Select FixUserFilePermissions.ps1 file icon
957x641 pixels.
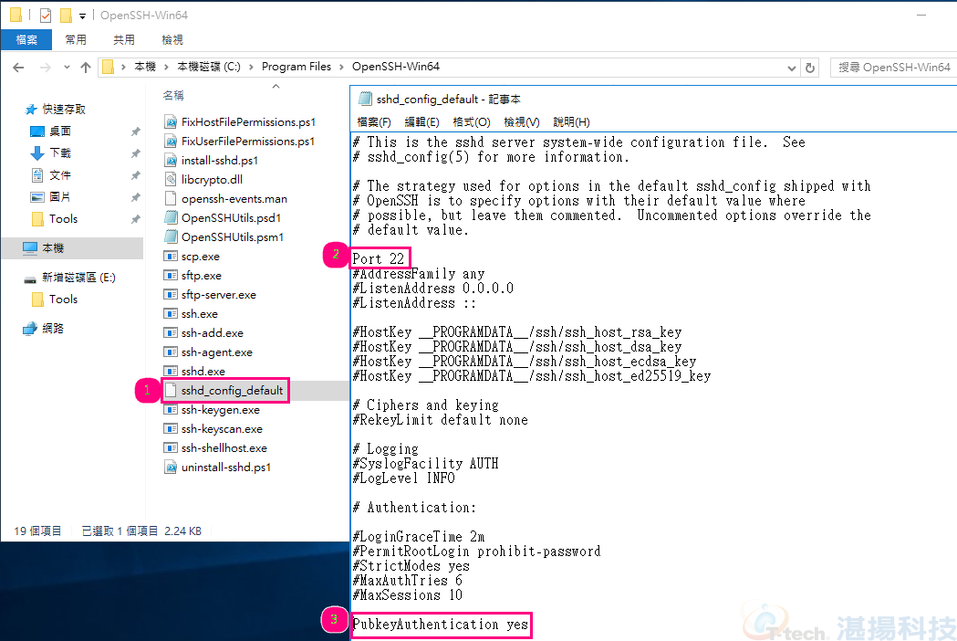[x=171, y=142]
